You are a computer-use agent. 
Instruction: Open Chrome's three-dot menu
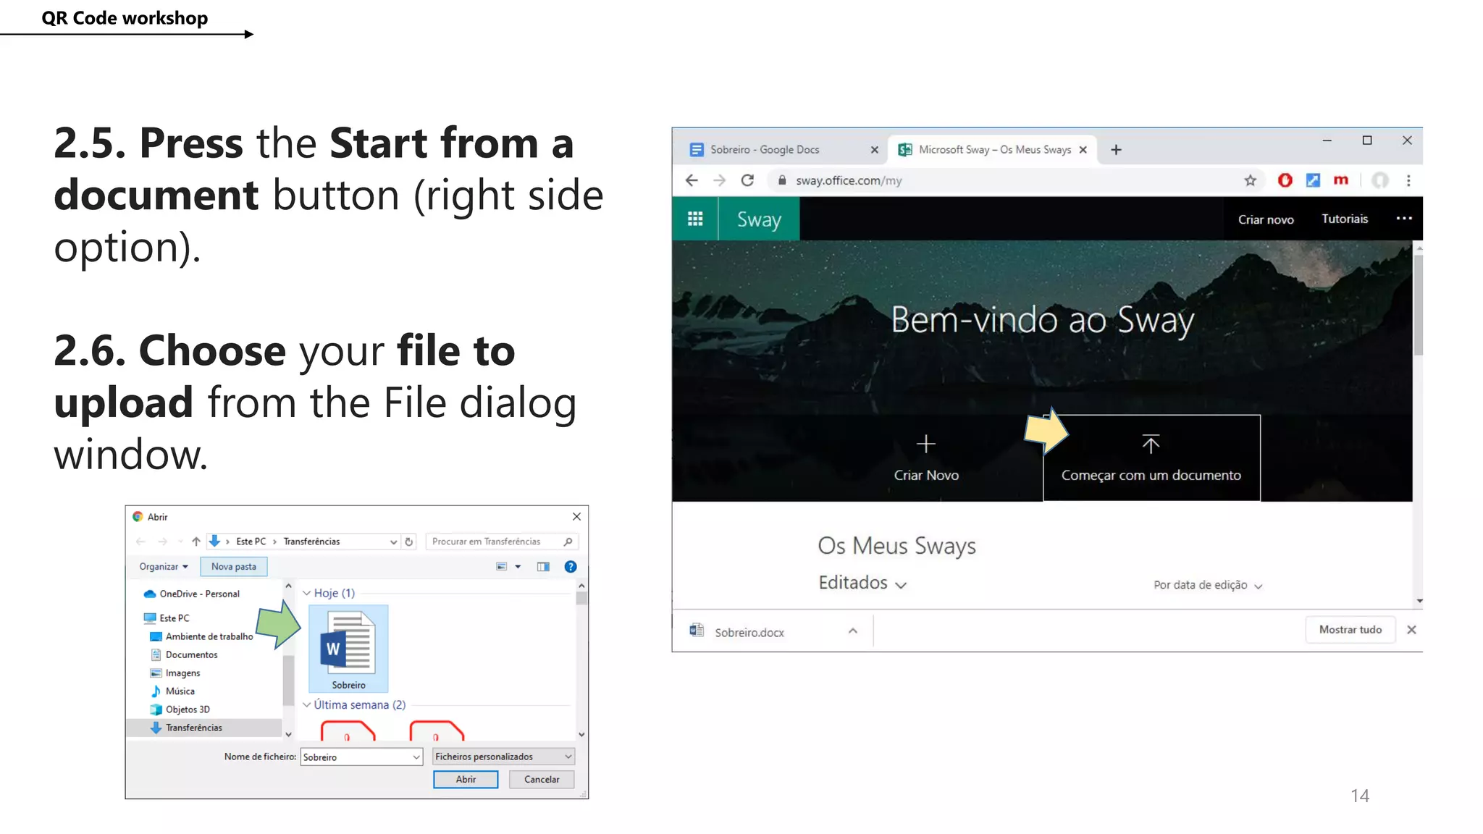[1408, 180]
